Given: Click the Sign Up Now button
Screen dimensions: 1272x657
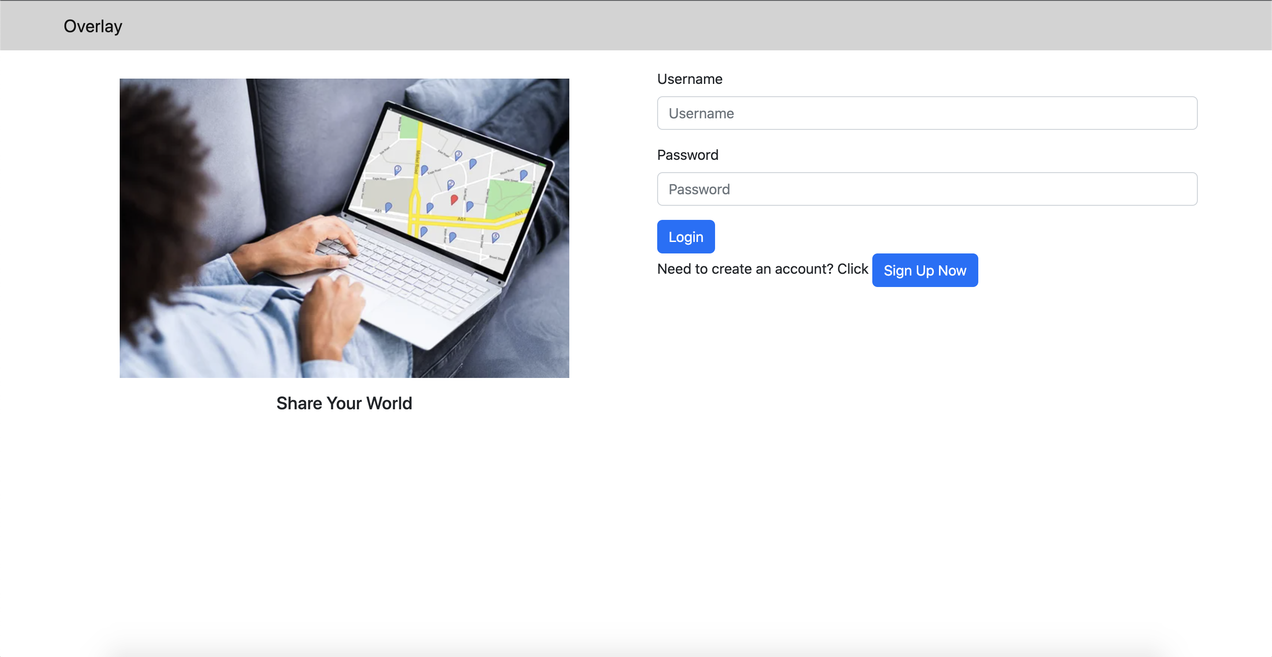Looking at the screenshot, I should pos(924,270).
